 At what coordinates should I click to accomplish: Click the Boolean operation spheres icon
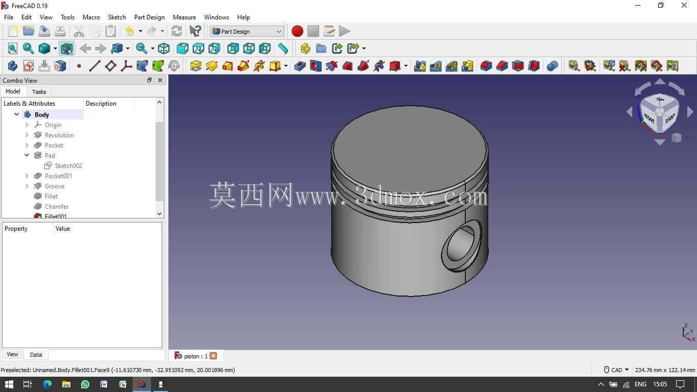pos(552,66)
